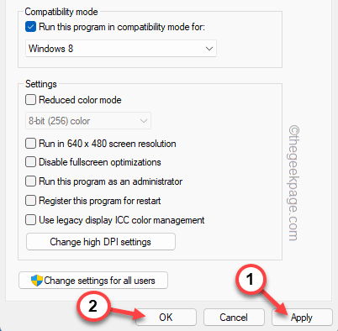Screen dimensions: 338x331
Task: Enable Reduced color mode checkbox
Action: coord(30,100)
